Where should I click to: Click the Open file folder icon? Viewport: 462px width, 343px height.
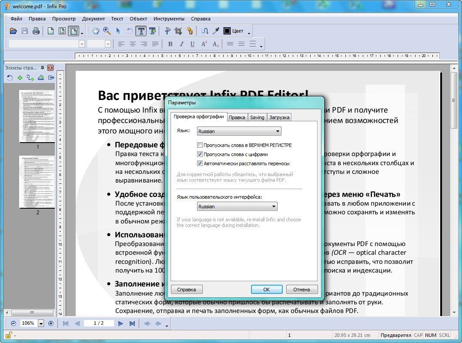click(x=13, y=31)
